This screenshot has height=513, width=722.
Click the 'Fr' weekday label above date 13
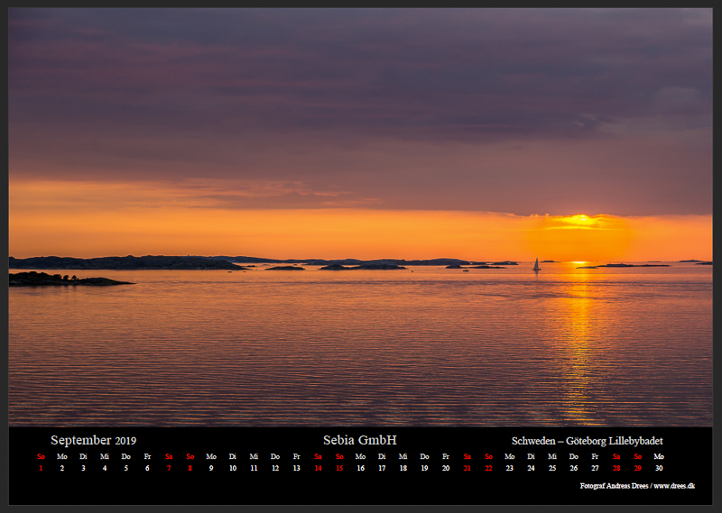[x=297, y=456]
